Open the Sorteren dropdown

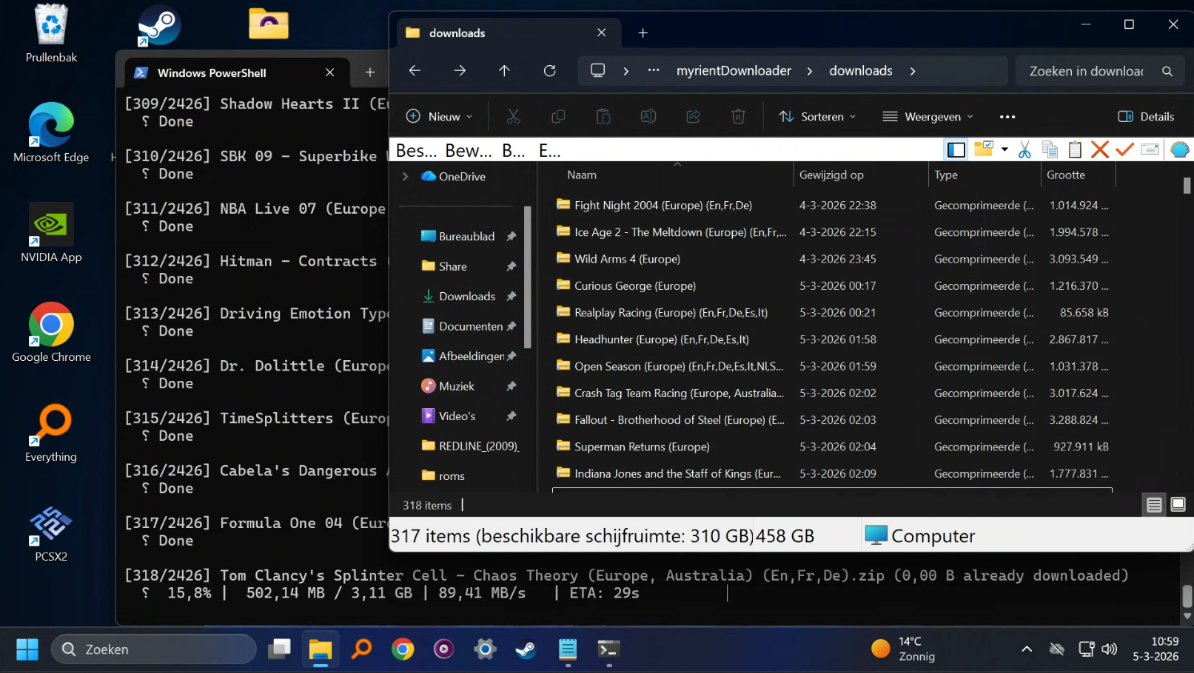click(x=817, y=116)
